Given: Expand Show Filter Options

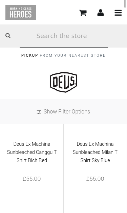Looking at the screenshot, I should [x=64, y=111].
